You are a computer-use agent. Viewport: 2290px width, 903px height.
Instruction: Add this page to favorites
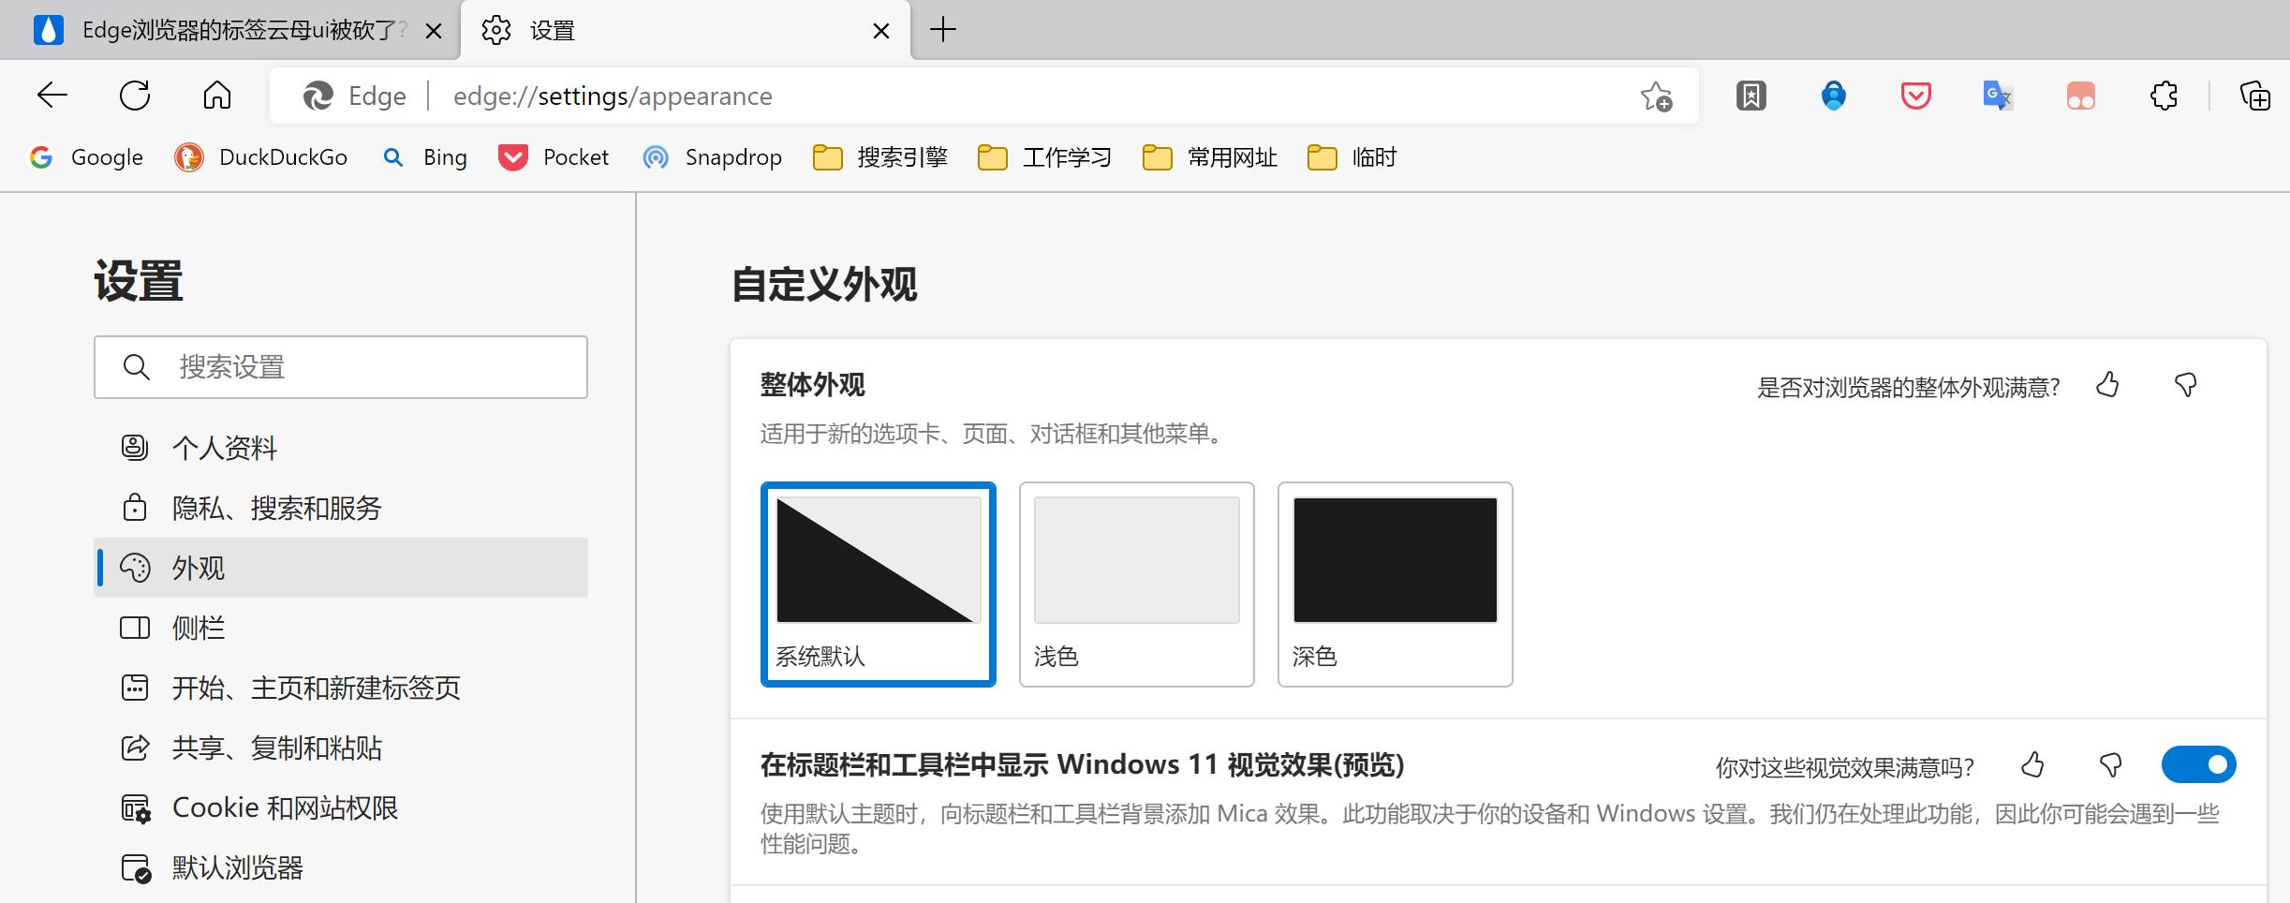tap(1656, 96)
